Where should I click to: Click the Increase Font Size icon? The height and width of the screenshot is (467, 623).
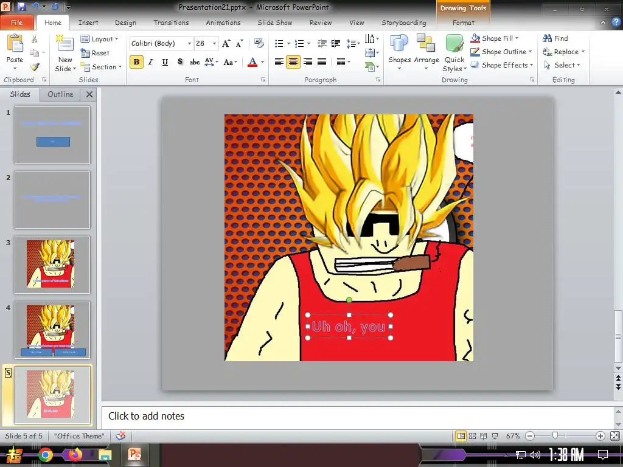click(226, 43)
